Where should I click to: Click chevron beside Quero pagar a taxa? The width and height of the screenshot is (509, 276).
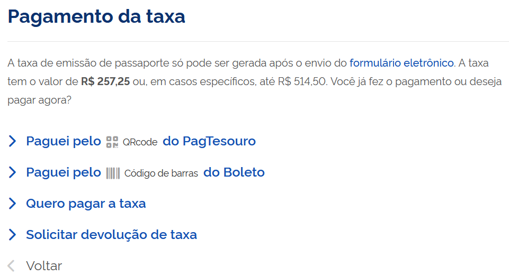pos(13,204)
